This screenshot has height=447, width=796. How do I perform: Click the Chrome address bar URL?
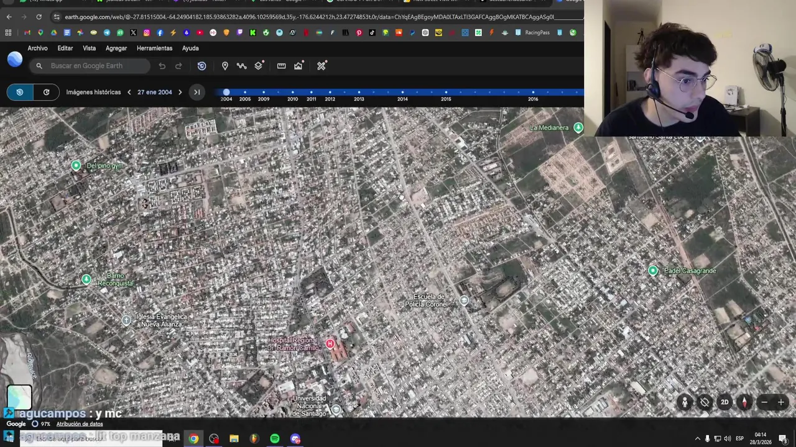tap(309, 17)
